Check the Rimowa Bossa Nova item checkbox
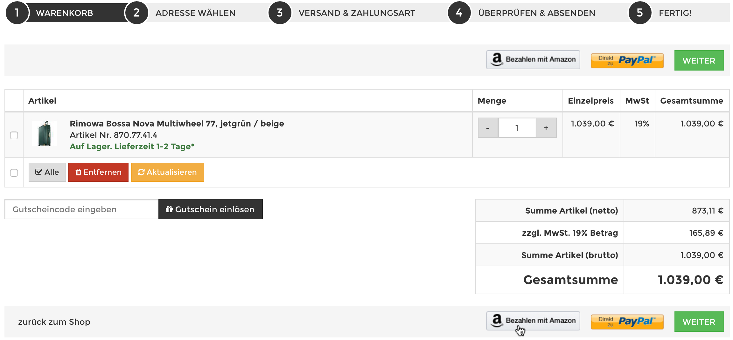The width and height of the screenshot is (733, 340). coord(14,135)
